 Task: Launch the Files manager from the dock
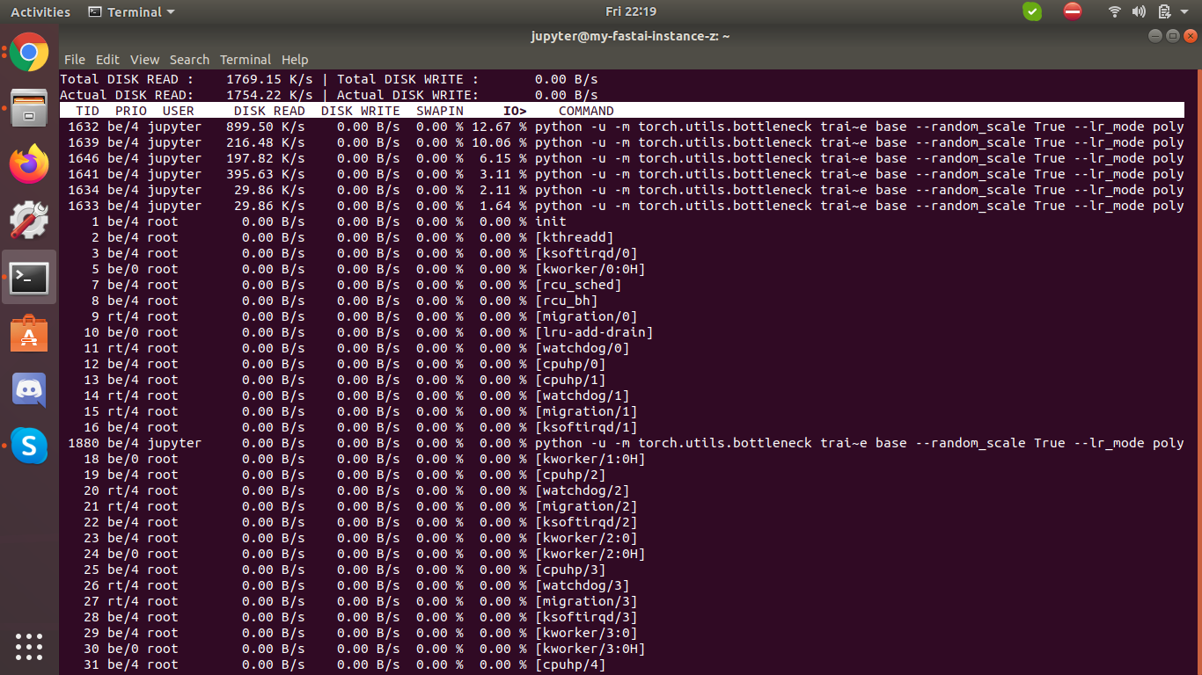pos(29,109)
